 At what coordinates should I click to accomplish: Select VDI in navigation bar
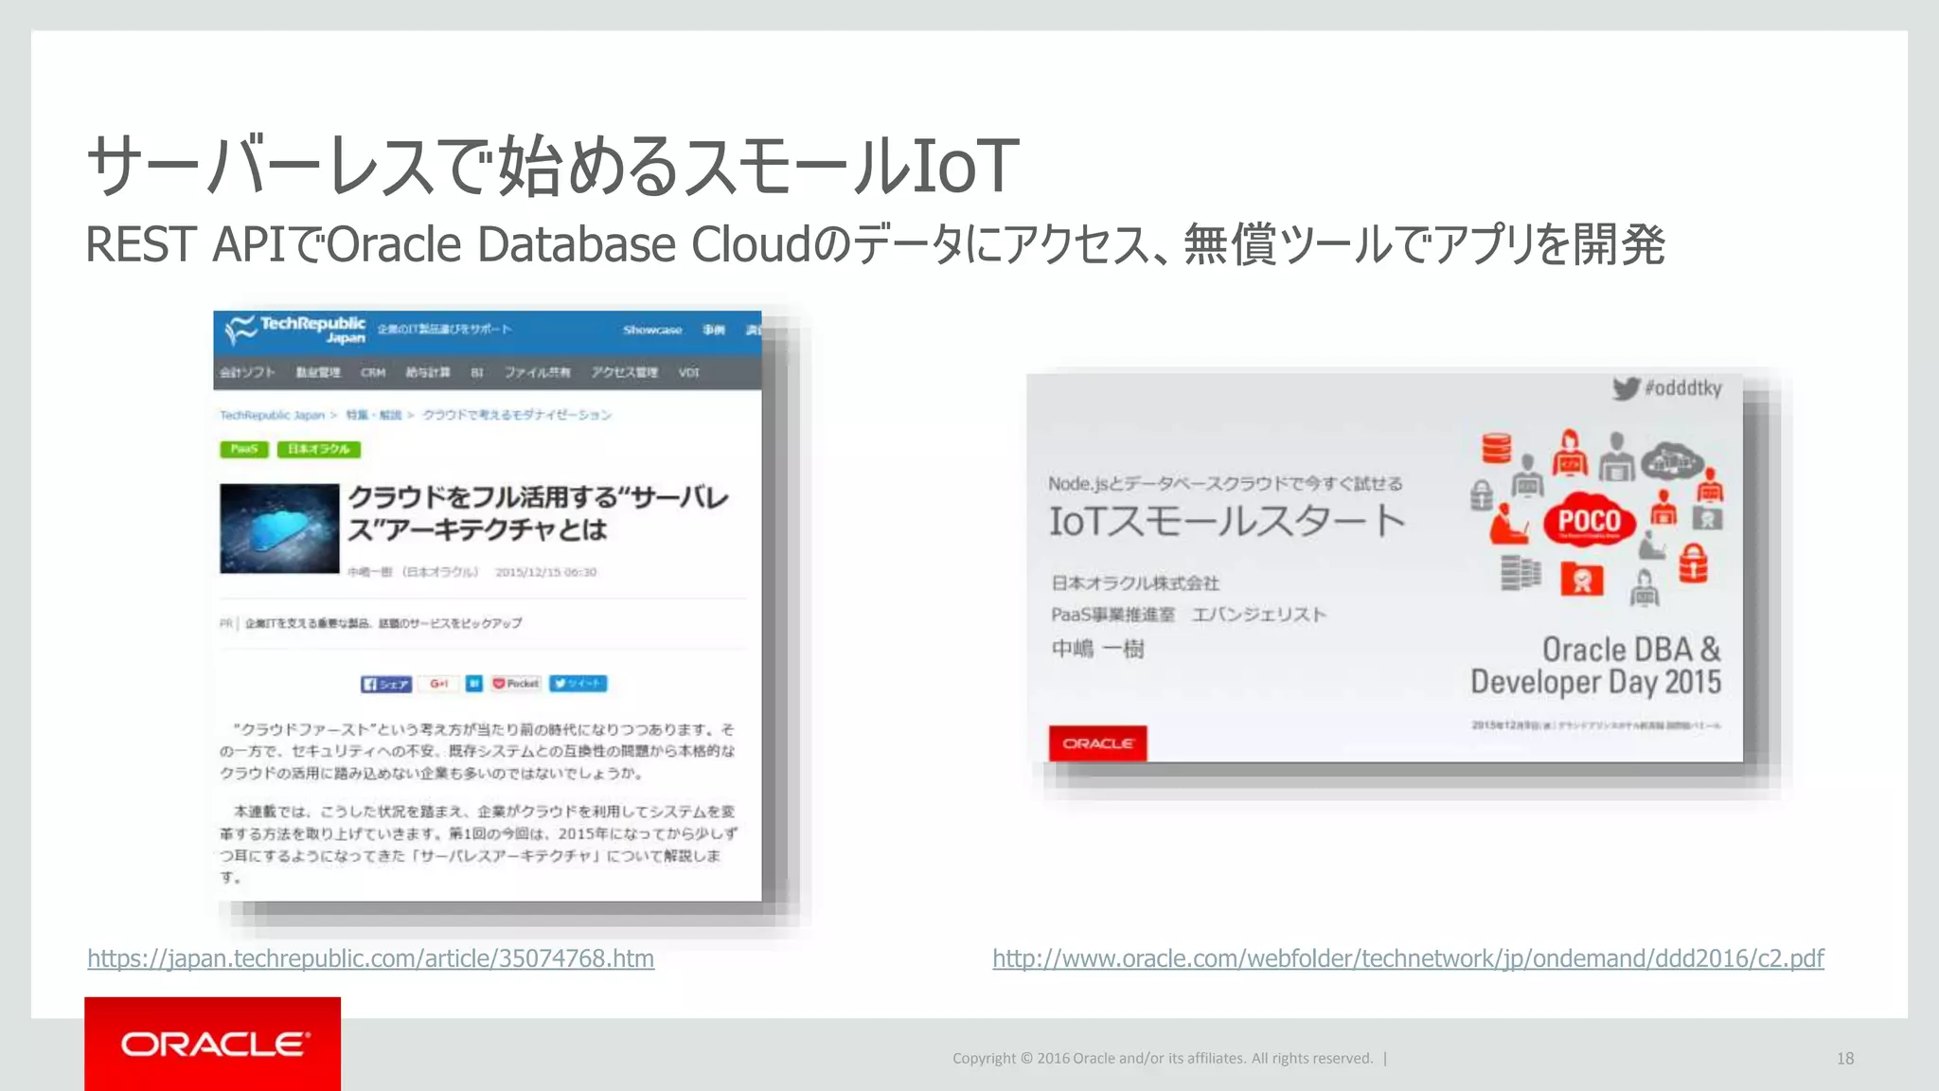(688, 373)
